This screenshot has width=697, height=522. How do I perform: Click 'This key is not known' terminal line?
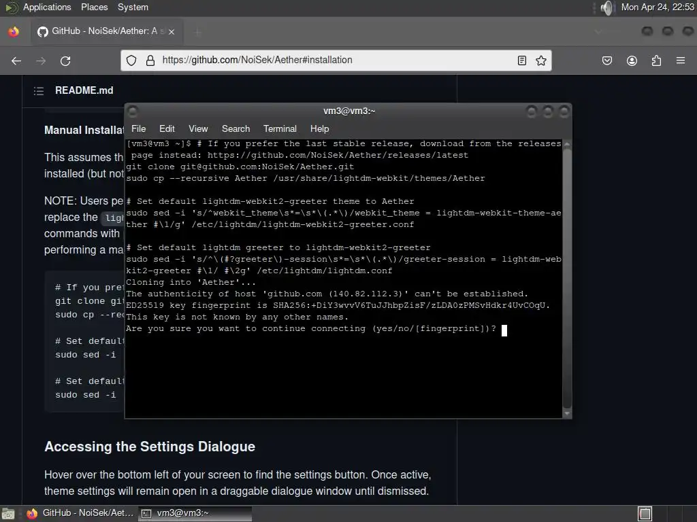click(x=237, y=317)
